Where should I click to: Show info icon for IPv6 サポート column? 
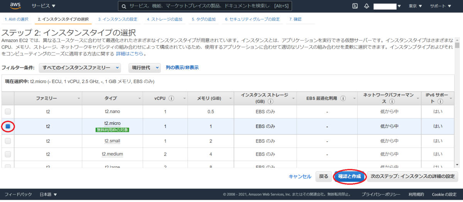(x=440, y=102)
